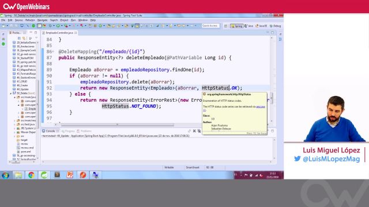This screenshot has height=207, width=369.
Task: Switch to the Debug perspective
Action: (x=276, y=26)
